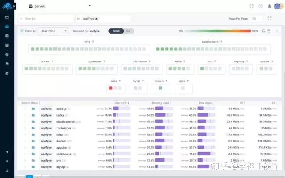Sort by the Memory Used column
Image resolution: width=285 pixels, height=178 pixels.
click(161, 103)
